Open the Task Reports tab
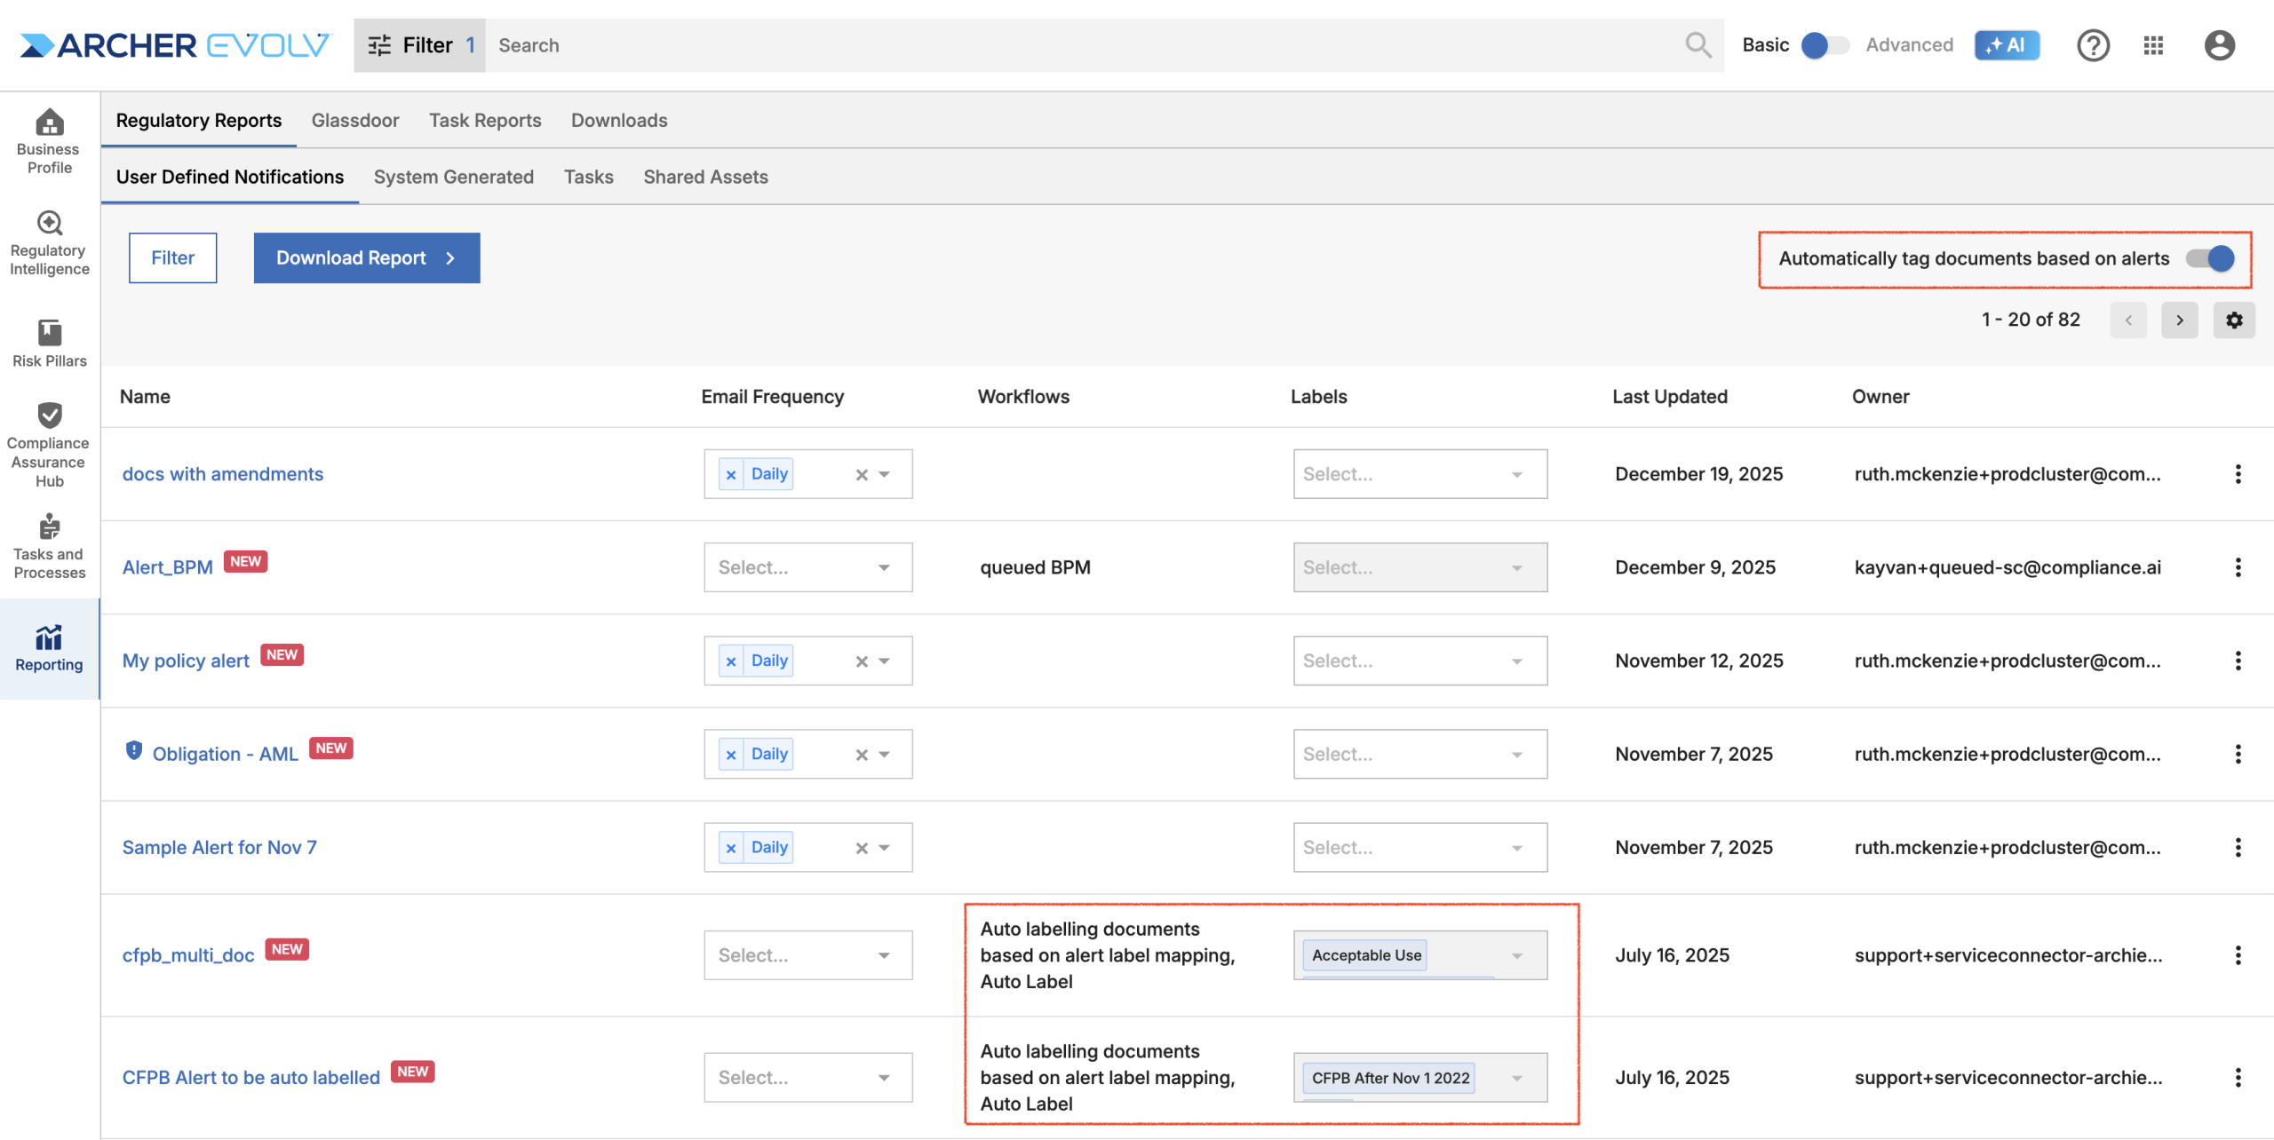Viewport: 2274px width, 1140px height. point(484,121)
